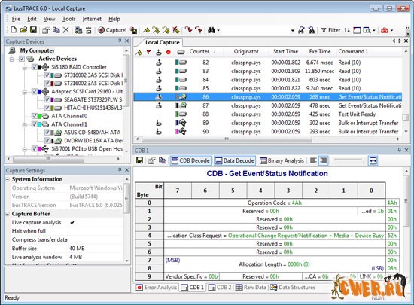Click the Buffer size value 40 MB
Screen dimensions: 414x305
[x=77, y=249]
